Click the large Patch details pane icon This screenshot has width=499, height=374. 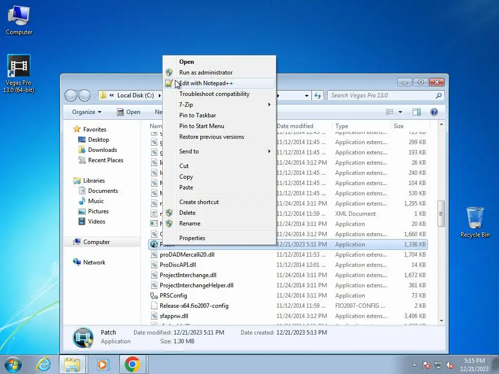coord(83,337)
